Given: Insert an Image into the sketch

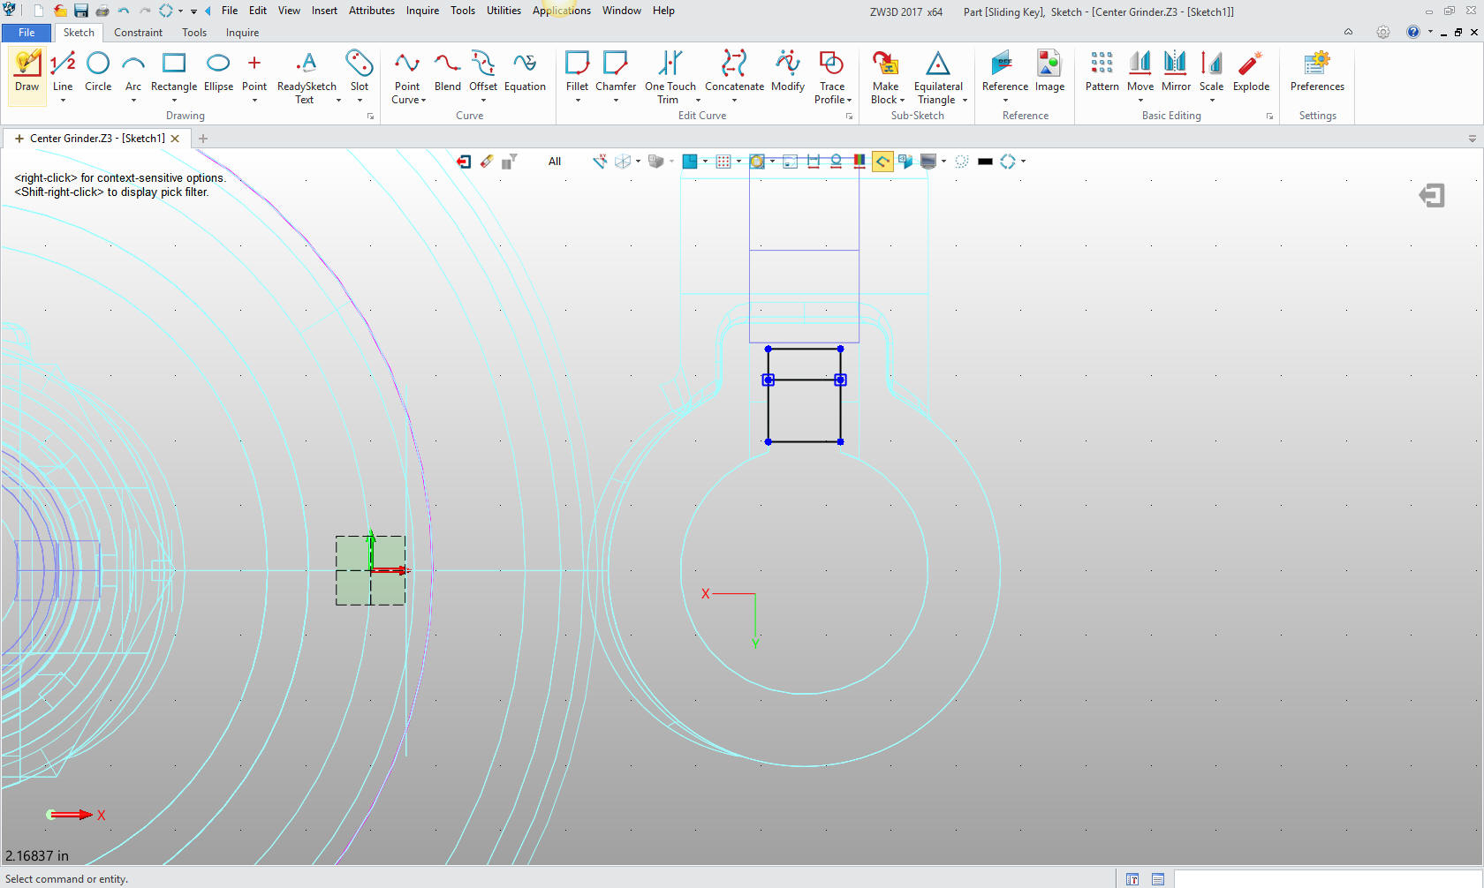Looking at the screenshot, I should point(1049,71).
